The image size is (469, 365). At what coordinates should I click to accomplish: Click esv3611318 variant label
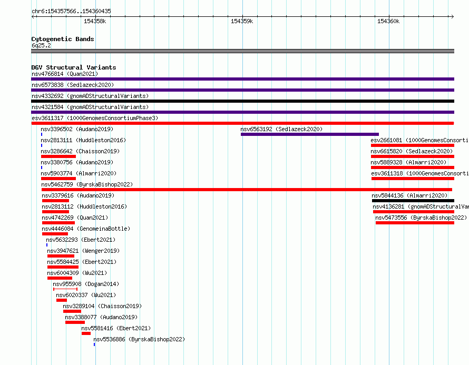(x=420, y=173)
